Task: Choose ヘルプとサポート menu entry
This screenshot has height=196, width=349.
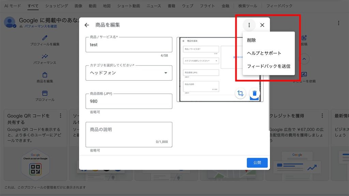Action: tap(264, 53)
